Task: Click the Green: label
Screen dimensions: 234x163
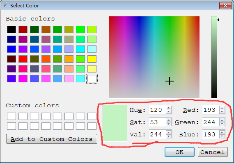Action: 187,122
